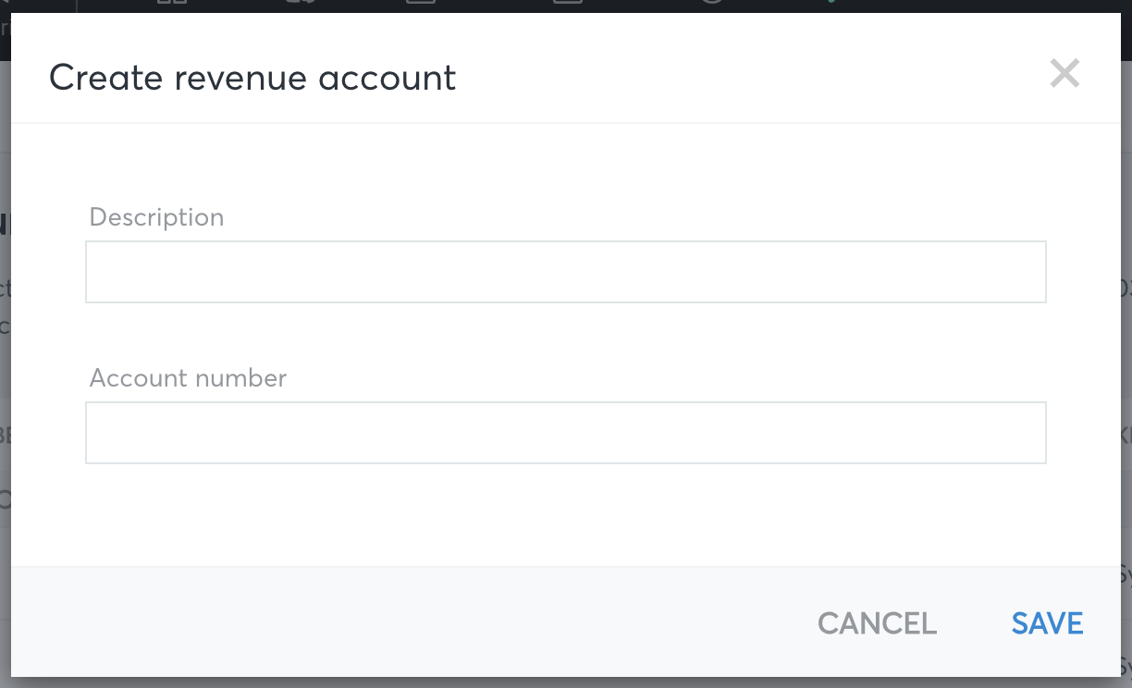The height and width of the screenshot is (688, 1132).
Task: Close the Create revenue account dialog
Action: [x=1064, y=73]
